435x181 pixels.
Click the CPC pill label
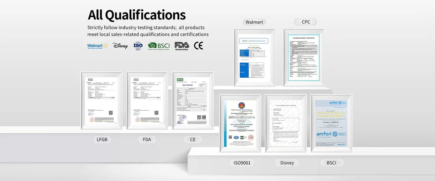tap(305, 22)
